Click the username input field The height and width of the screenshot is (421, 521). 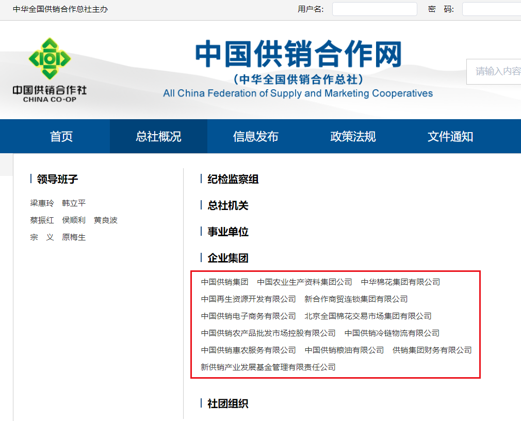click(374, 9)
